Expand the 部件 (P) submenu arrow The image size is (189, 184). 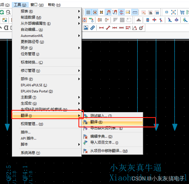point(79,79)
